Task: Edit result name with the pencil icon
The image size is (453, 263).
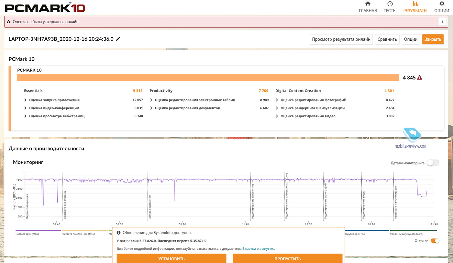Action: 118,39
